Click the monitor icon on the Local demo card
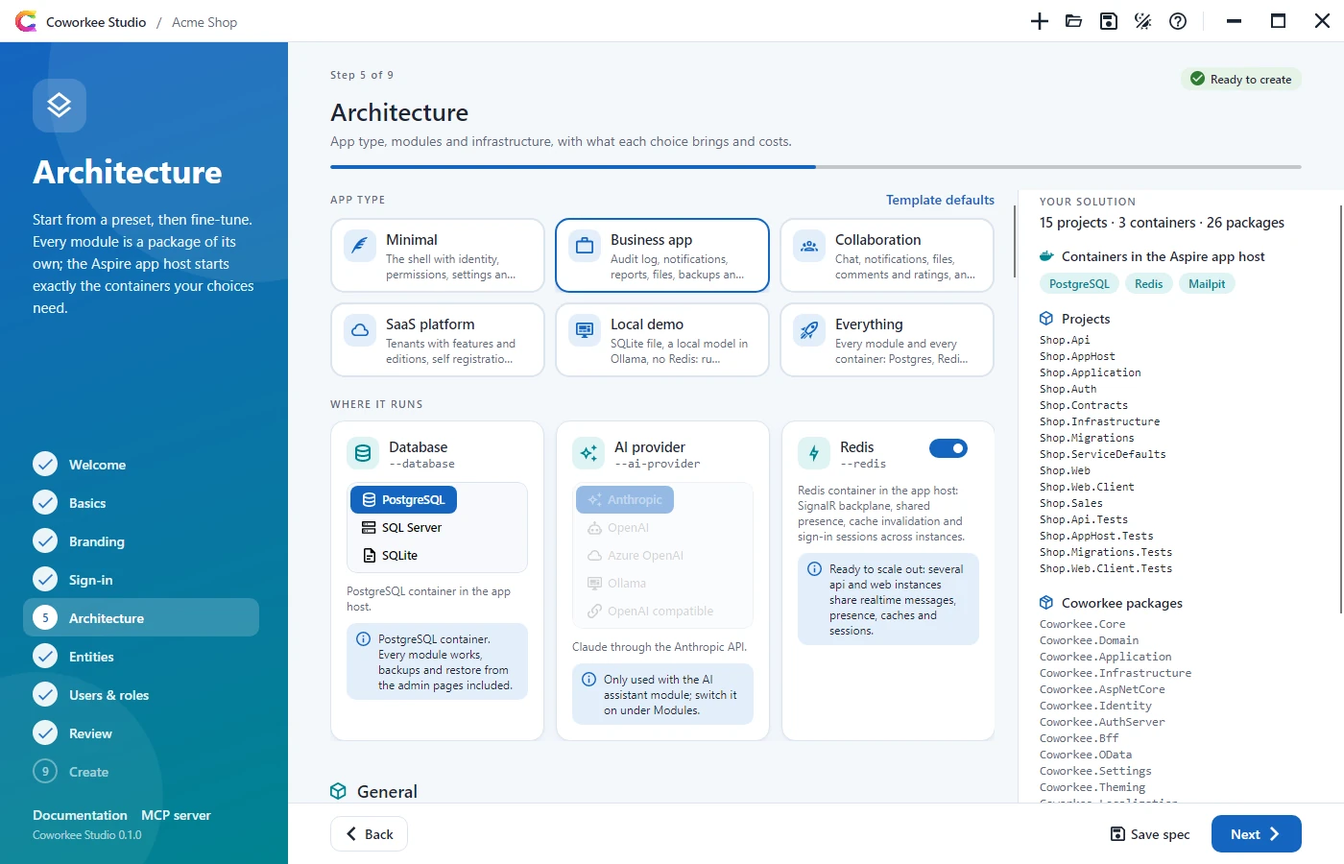 click(x=585, y=330)
